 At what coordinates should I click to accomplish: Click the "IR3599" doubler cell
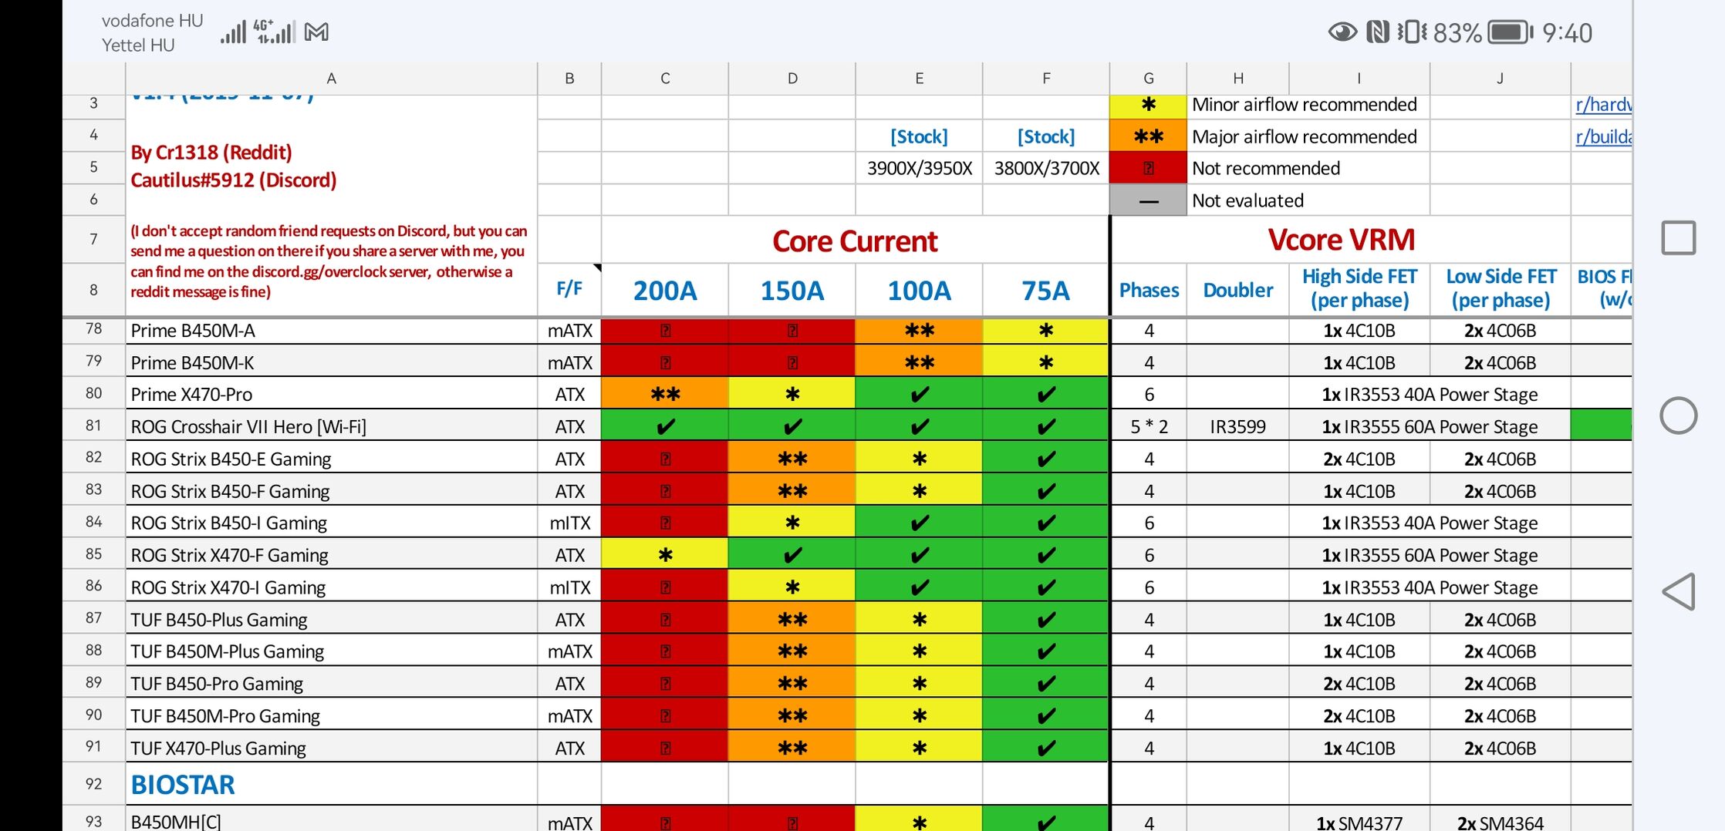(x=1238, y=426)
